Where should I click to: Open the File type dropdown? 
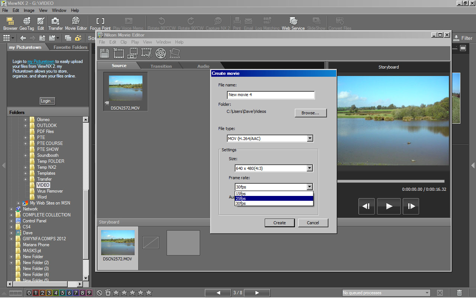pos(270,139)
